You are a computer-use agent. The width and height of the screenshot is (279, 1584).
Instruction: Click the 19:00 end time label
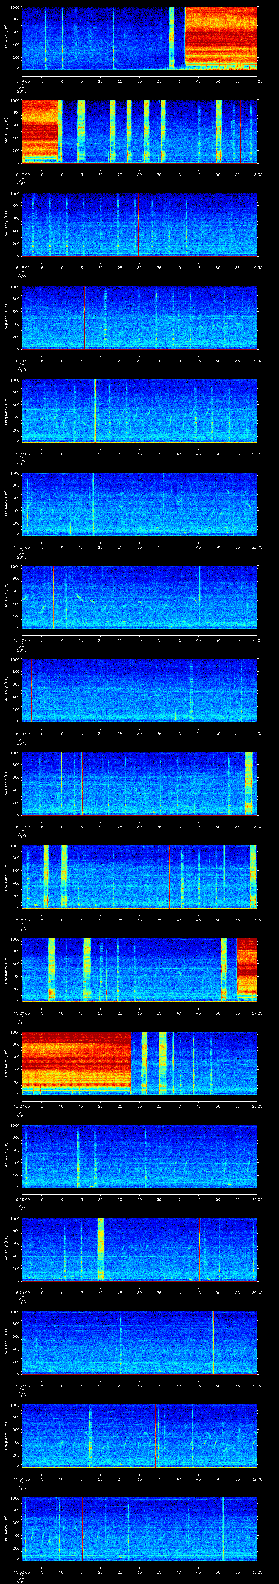[257, 268]
